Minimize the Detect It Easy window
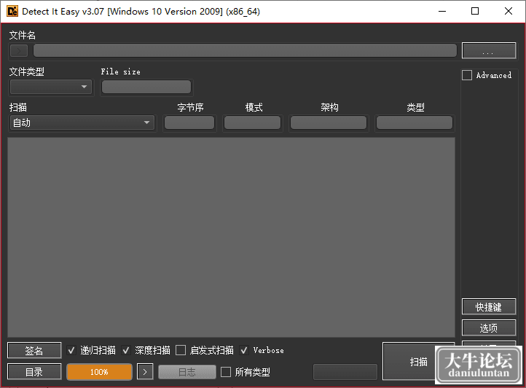The width and height of the screenshot is (526, 388). [x=442, y=11]
